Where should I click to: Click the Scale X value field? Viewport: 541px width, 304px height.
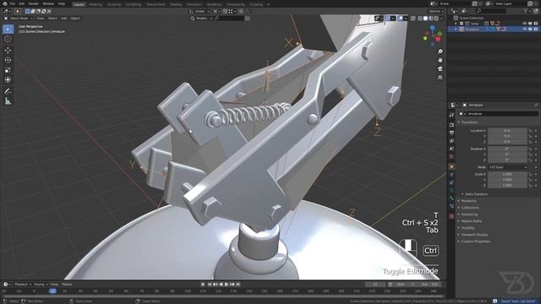[x=507, y=175]
